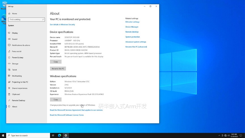
Task: Click the Installed RAM 6.00 GB value
Action: [x=74, y=44]
